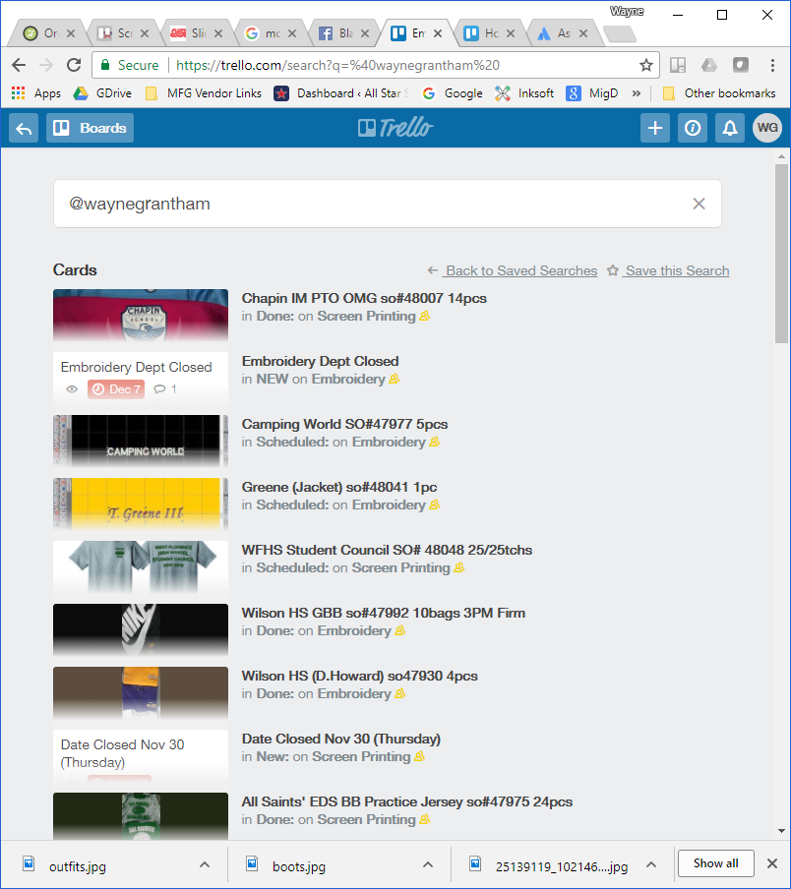Click the gray student council shirts thumbnail
The image size is (791, 889).
pyautogui.click(x=141, y=567)
